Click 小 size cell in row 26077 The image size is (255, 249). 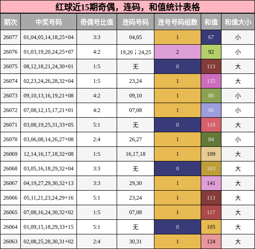point(238,37)
